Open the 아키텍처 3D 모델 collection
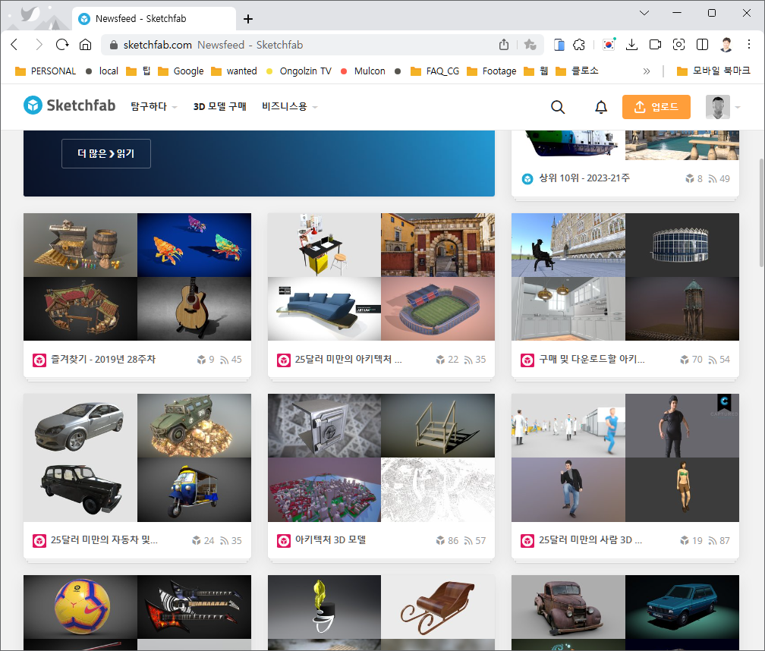Screen dimensions: 765x651 coord(330,540)
